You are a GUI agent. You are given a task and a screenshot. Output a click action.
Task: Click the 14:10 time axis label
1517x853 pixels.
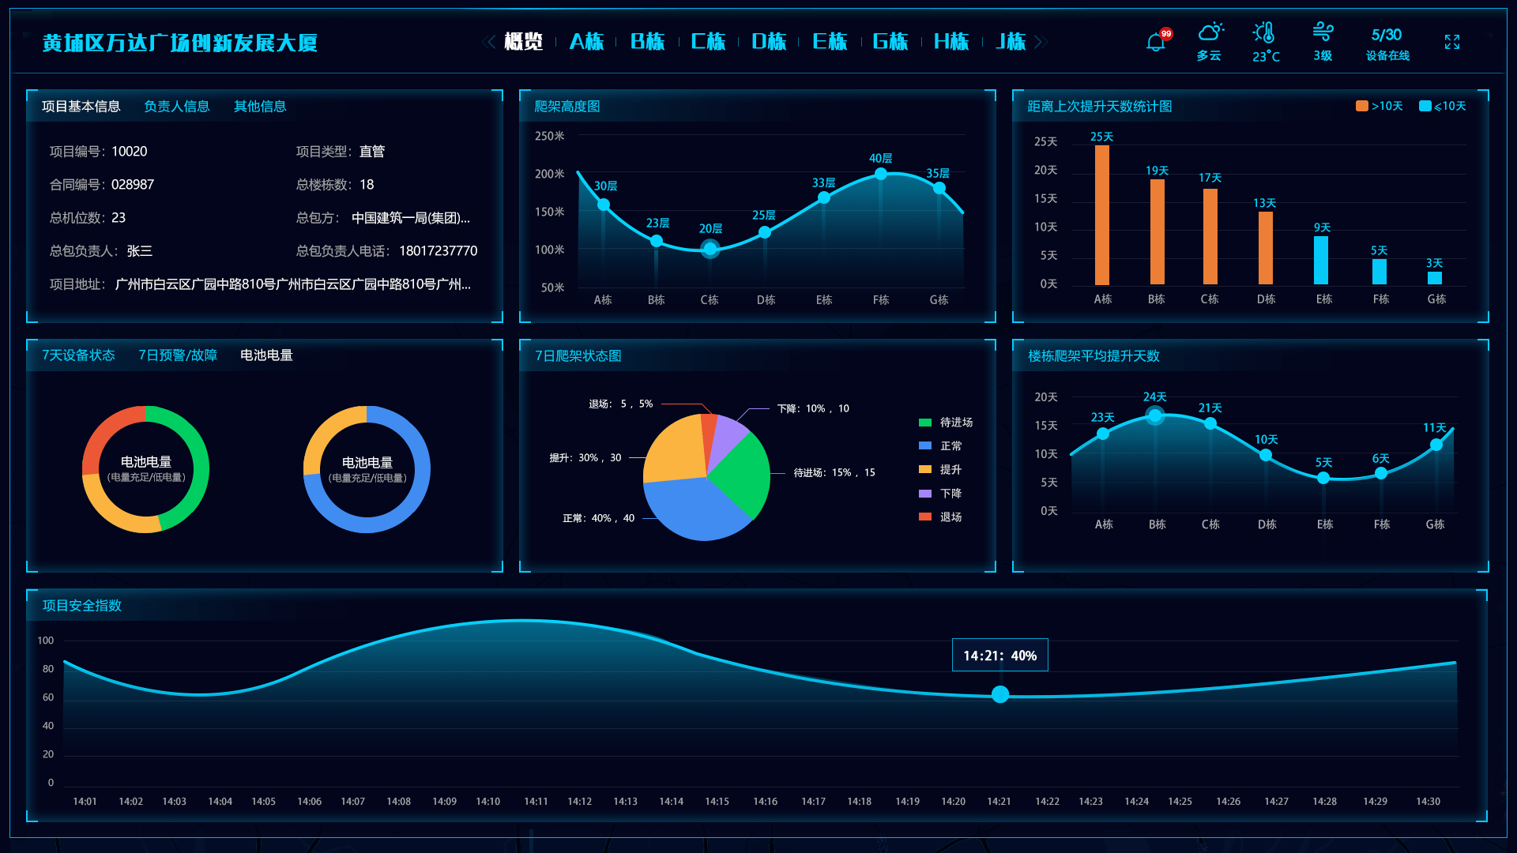pyautogui.click(x=488, y=802)
